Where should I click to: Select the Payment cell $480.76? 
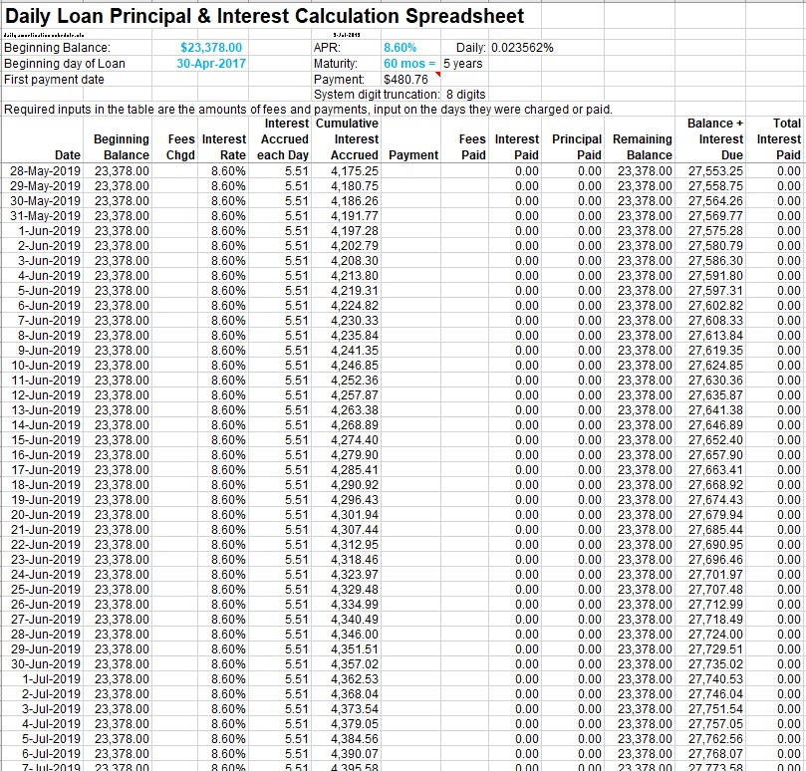click(405, 80)
